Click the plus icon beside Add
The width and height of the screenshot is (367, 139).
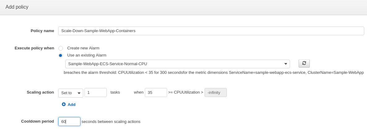[64, 104]
